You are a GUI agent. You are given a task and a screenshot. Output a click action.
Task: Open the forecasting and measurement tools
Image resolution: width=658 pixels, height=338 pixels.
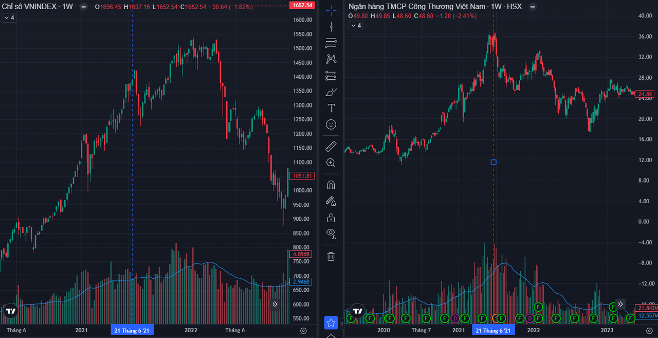click(x=331, y=76)
